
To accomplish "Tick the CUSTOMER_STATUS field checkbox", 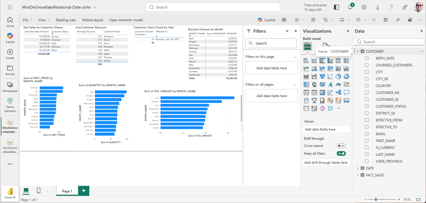I will coord(367,107).
